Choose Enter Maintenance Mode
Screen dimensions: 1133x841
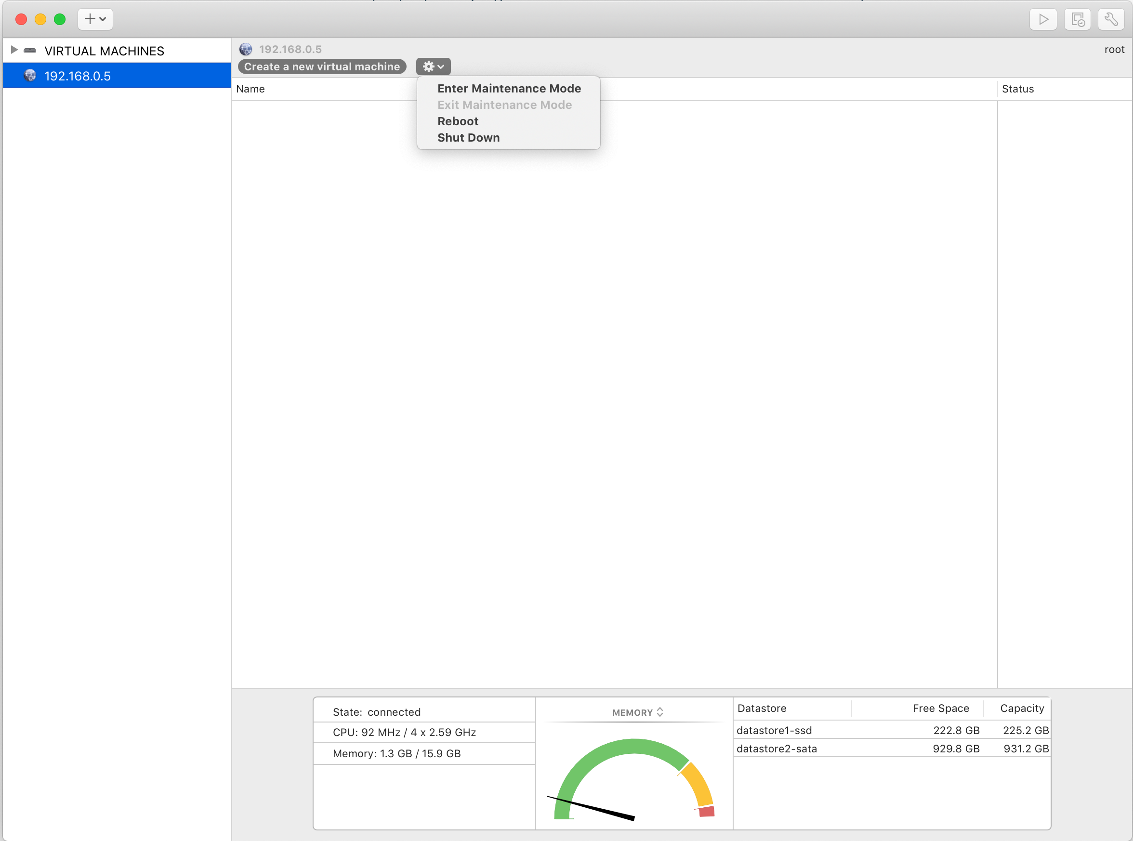[509, 89]
